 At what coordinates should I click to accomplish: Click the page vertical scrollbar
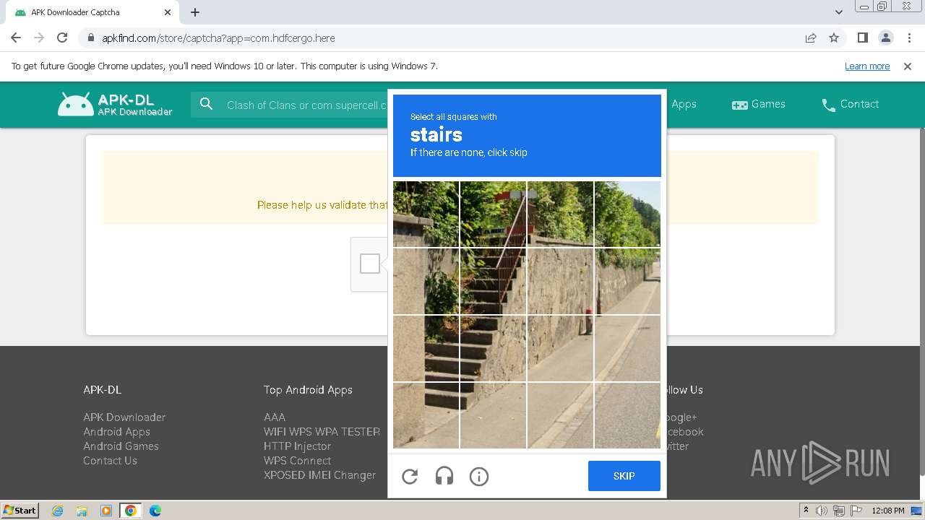click(x=921, y=303)
